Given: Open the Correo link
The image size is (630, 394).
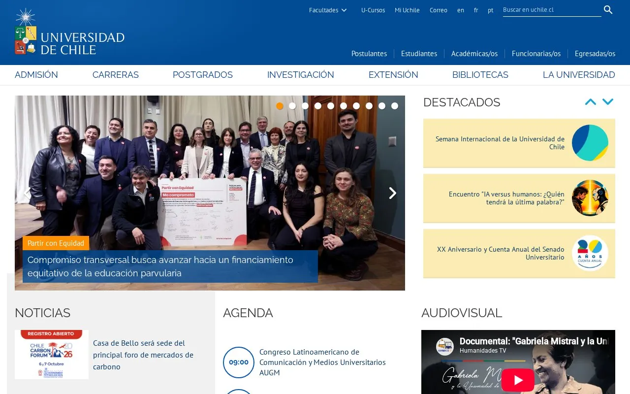Looking at the screenshot, I should (x=439, y=10).
